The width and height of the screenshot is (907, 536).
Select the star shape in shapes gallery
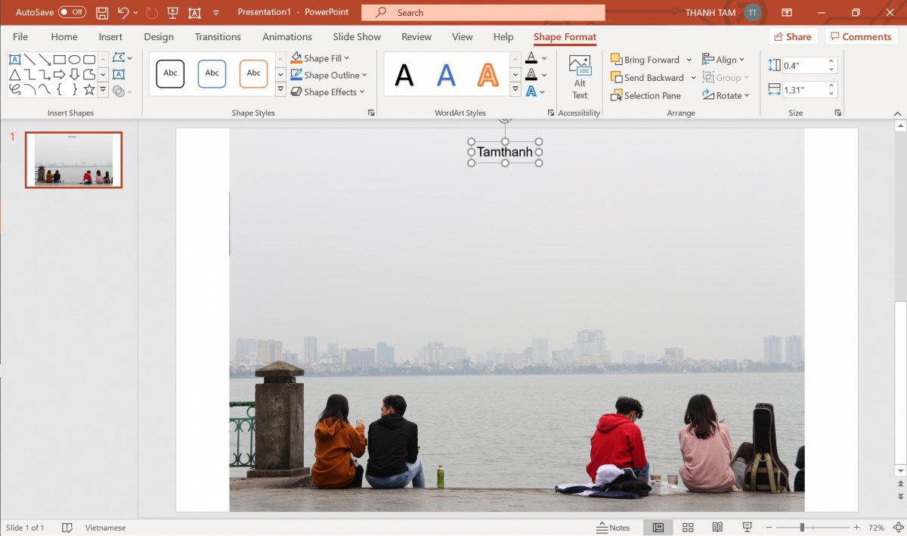89,90
